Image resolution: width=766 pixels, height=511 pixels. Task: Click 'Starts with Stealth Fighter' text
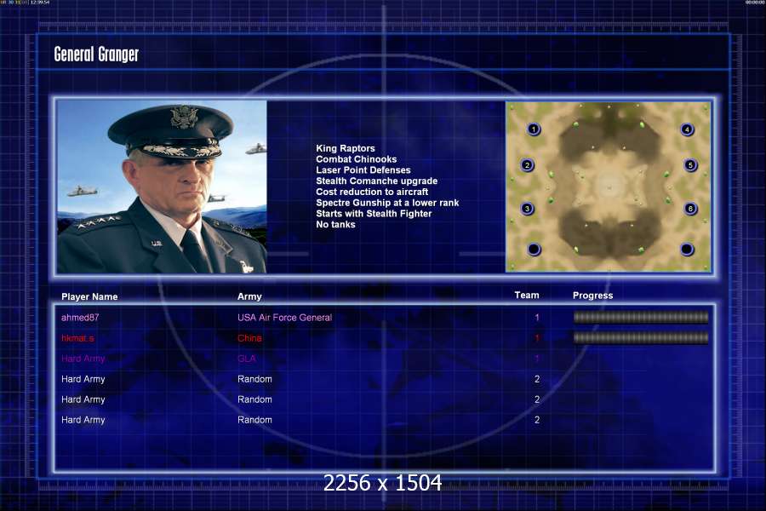coord(374,213)
